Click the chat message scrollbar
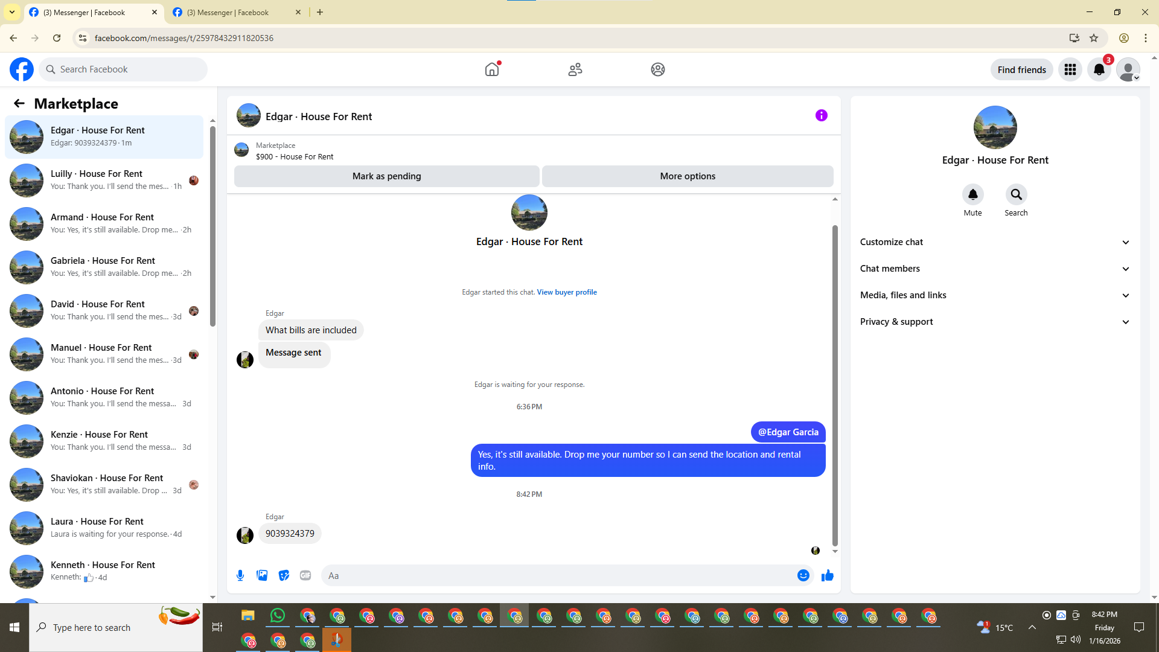Viewport: 1159px width, 652px height. point(835,386)
